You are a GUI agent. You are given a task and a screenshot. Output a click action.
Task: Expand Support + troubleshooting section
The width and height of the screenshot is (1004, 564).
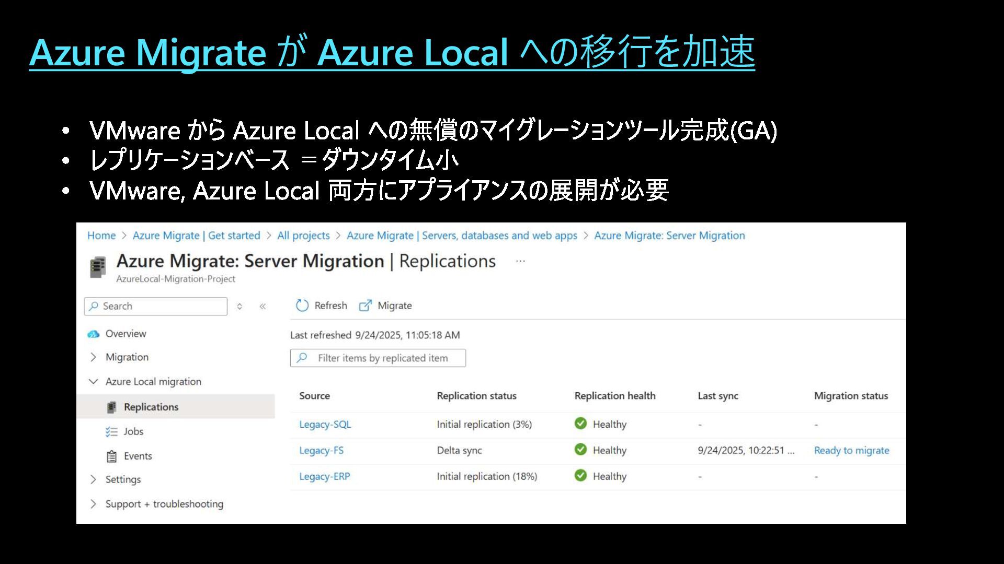coord(94,504)
